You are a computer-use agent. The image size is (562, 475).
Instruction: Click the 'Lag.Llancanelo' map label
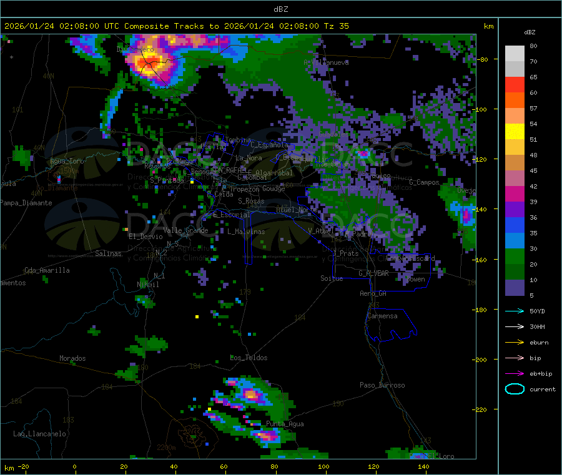[x=40, y=434]
